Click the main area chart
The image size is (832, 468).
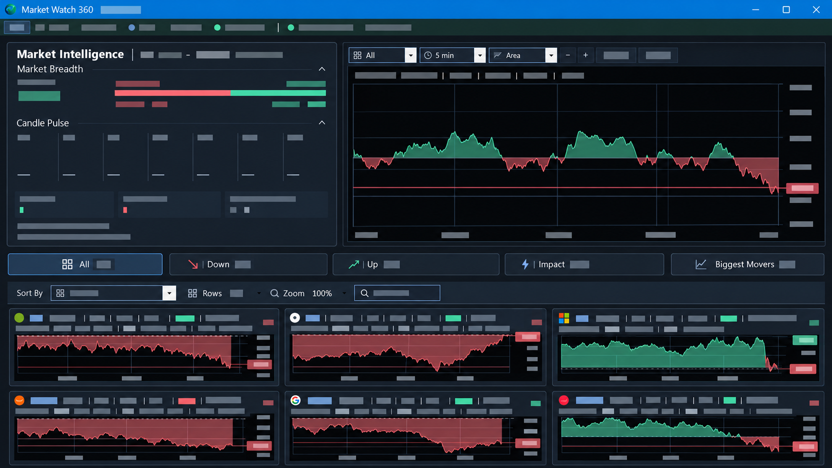pos(566,155)
